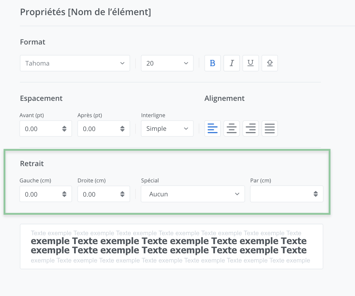The height and width of the screenshot is (296, 355).
Task: Click the Texte exemple preview box
Action: pos(171,246)
